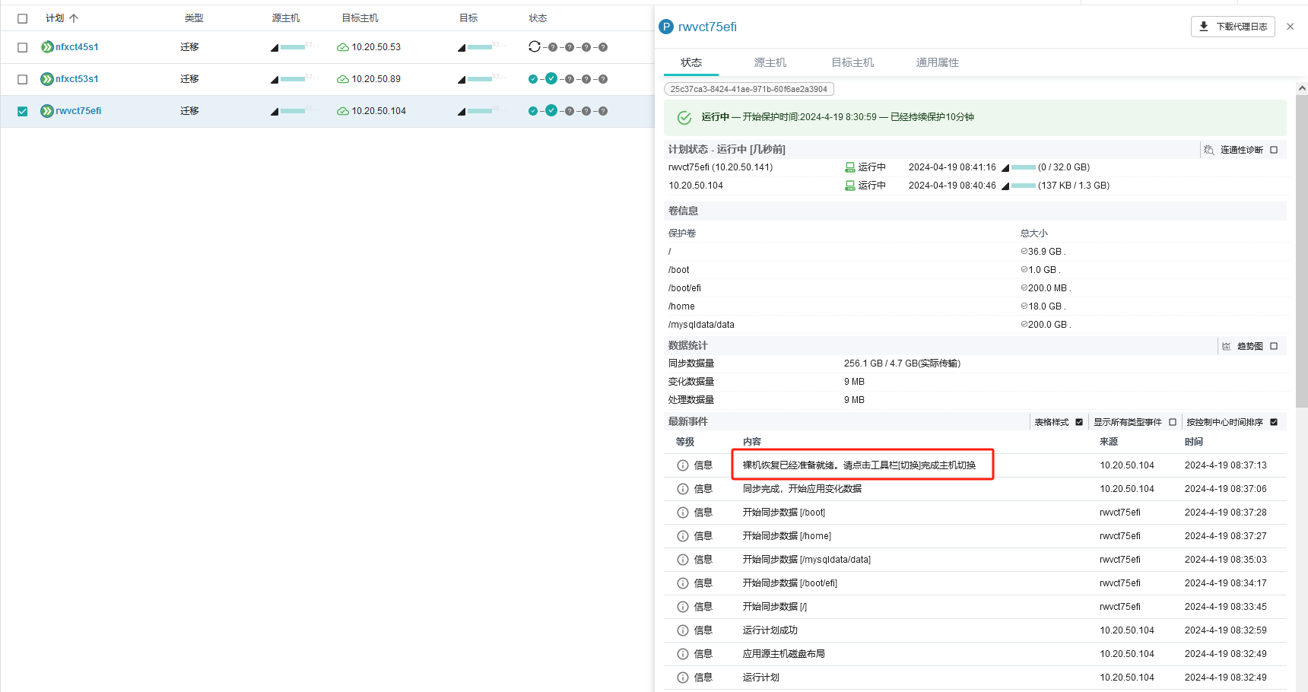The image size is (1308, 692).
Task: Click the cloud icon next to 10.20.50.53
Action: [x=343, y=47]
